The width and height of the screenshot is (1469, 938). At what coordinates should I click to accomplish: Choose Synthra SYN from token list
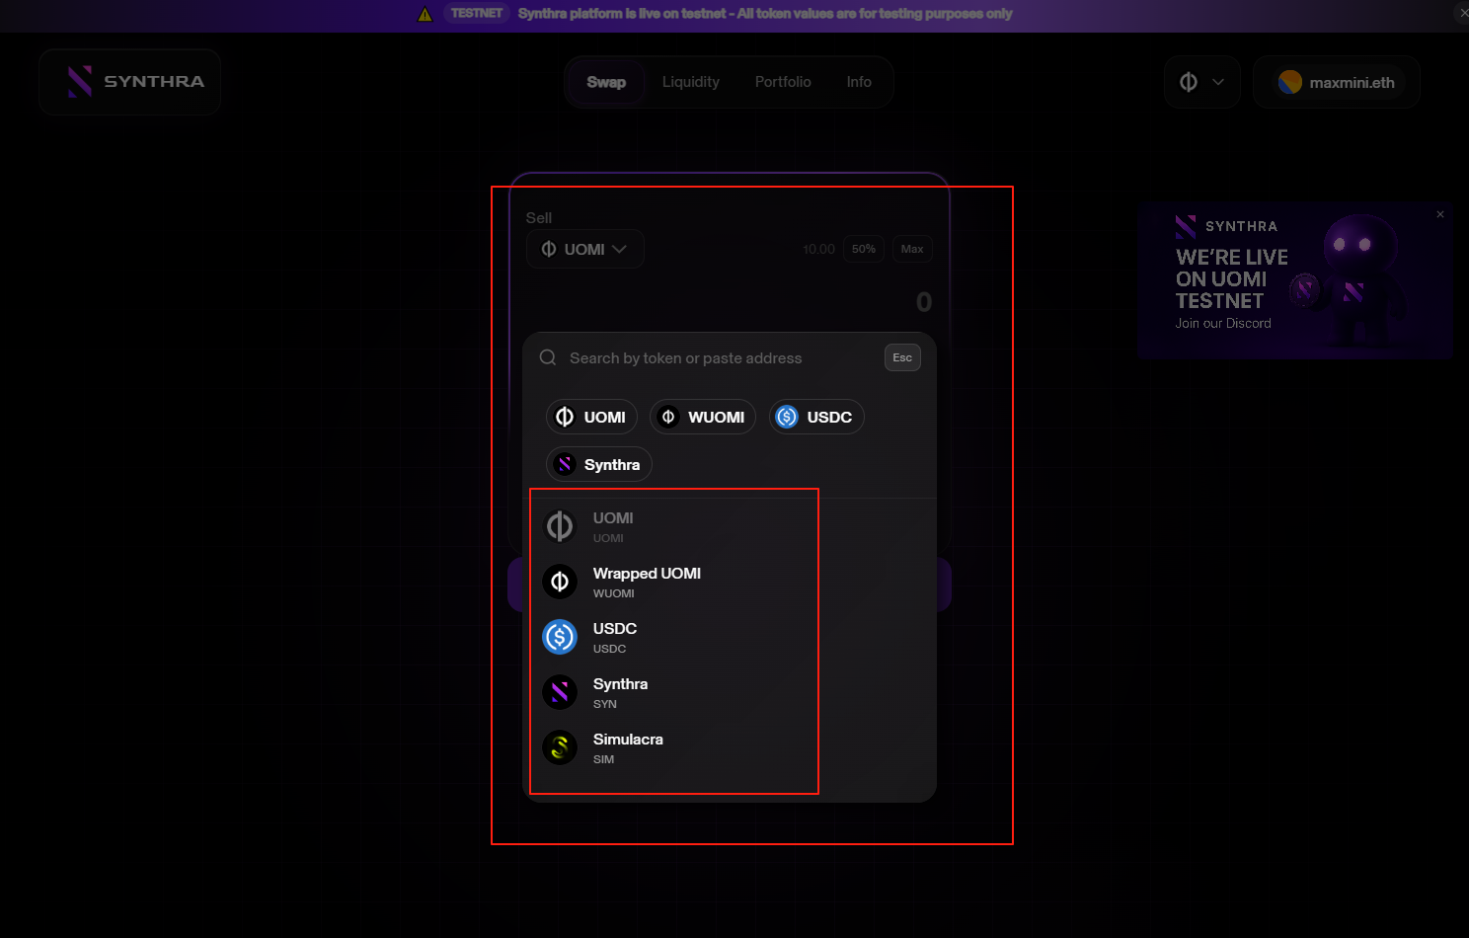(620, 692)
